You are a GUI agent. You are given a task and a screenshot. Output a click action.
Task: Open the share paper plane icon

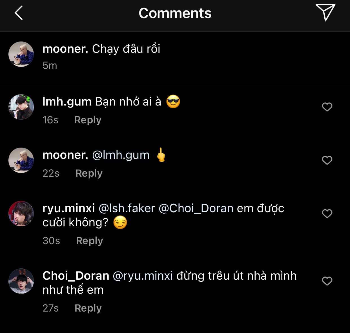click(x=325, y=12)
